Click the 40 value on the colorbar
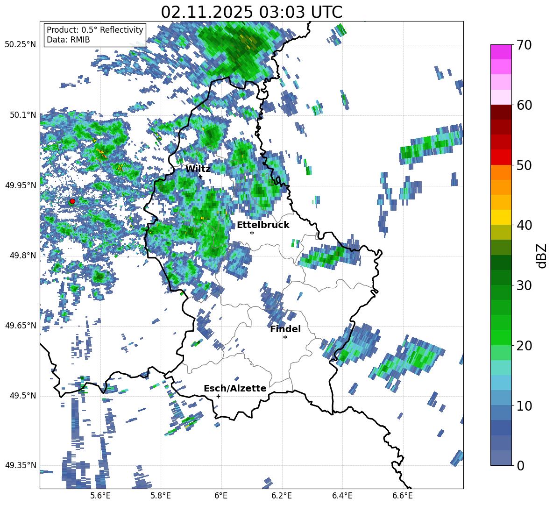Screen dimensions: 553x505 [x=524, y=225]
